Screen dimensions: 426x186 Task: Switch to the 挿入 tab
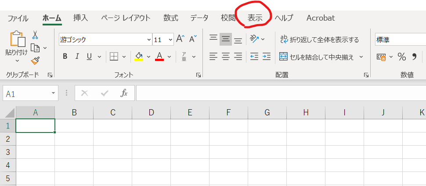click(x=81, y=18)
